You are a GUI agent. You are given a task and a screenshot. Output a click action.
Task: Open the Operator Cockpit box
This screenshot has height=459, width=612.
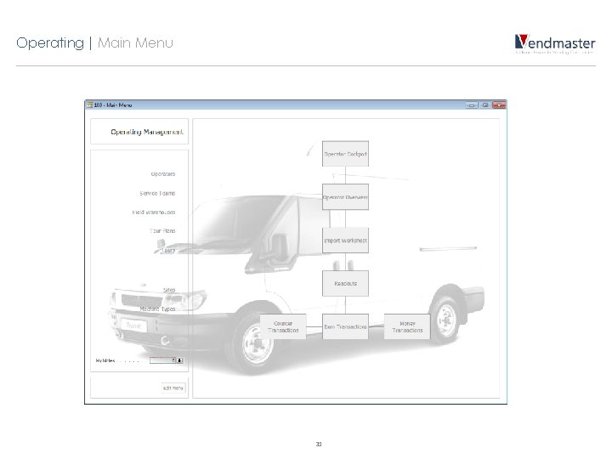345,154
